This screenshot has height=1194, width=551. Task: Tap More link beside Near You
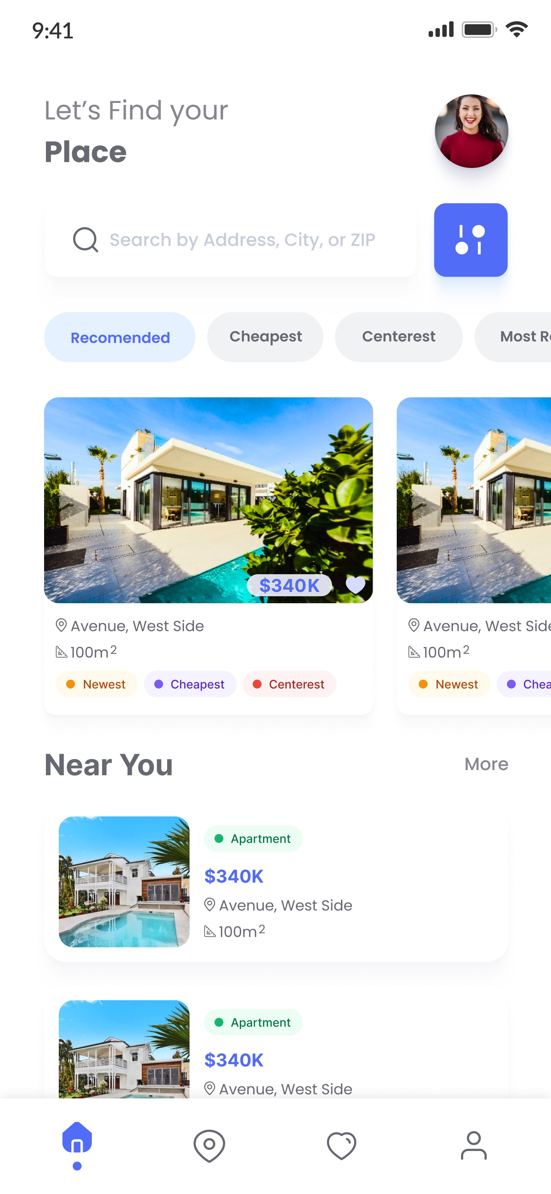click(x=486, y=764)
